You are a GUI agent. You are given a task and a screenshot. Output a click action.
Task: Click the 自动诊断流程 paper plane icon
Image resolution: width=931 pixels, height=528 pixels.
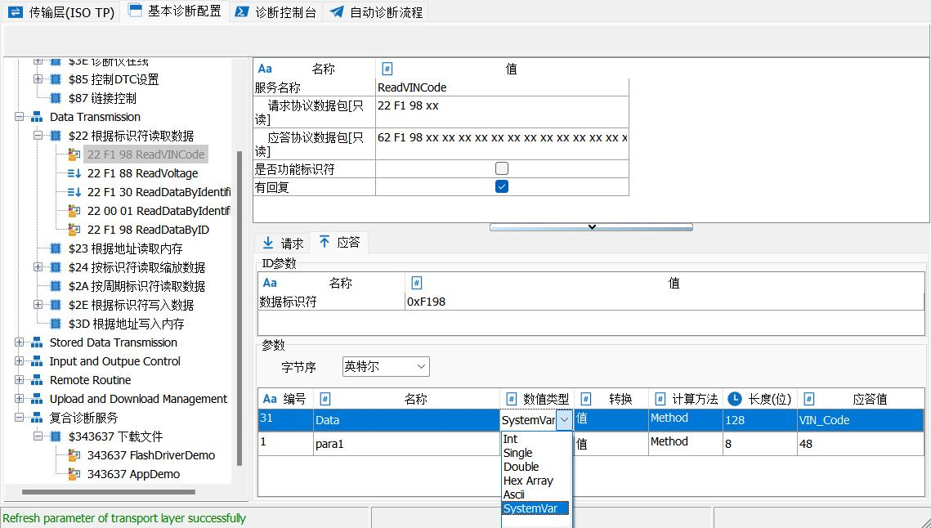(337, 12)
